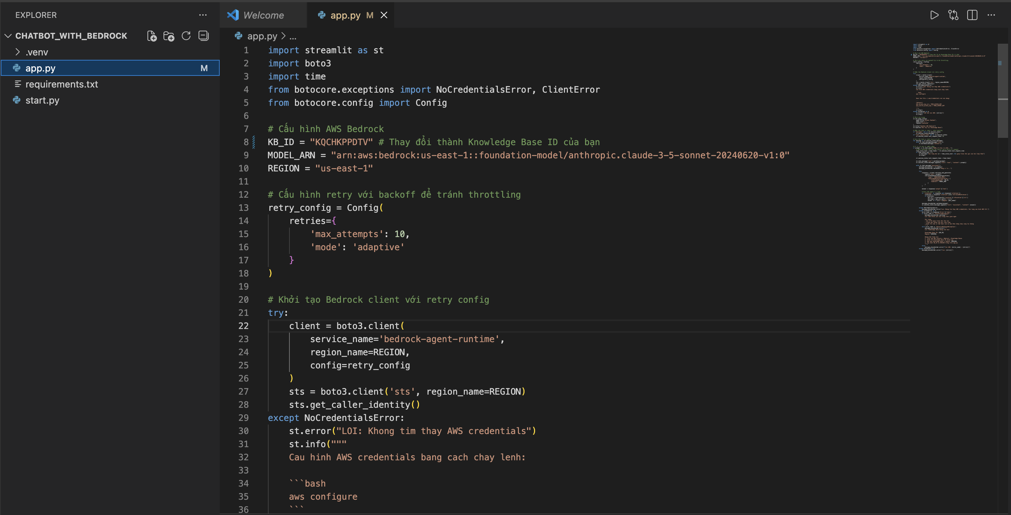This screenshot has height=515, width=1011.
Task: Switch to the Welcome tab
Action: [x=263, y=15]
